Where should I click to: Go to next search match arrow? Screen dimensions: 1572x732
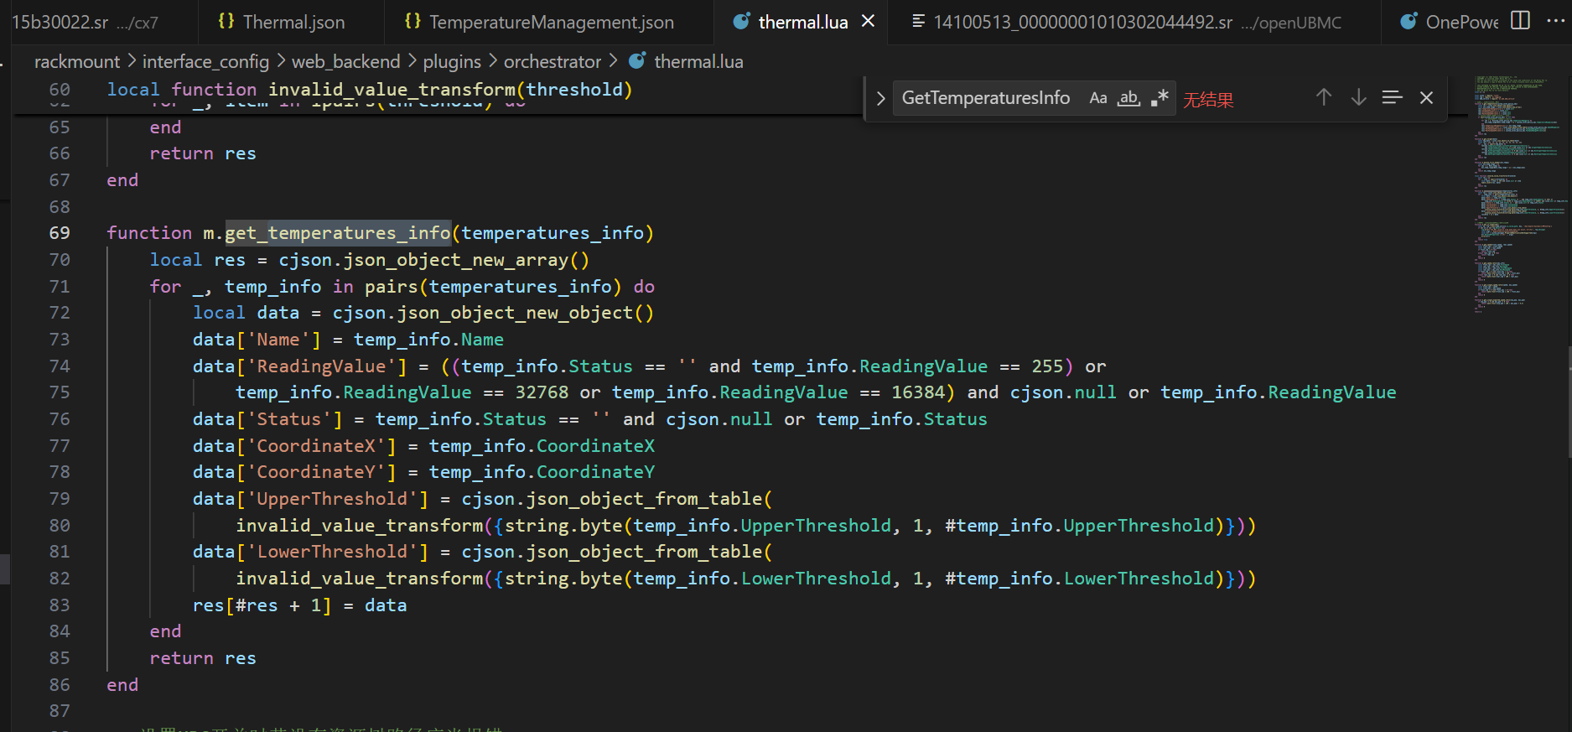(1358, 98)
